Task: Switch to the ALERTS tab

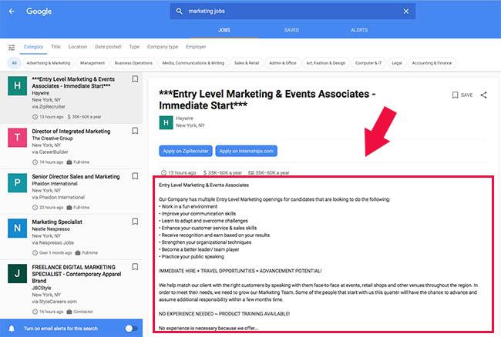Action: click(359, 30)
